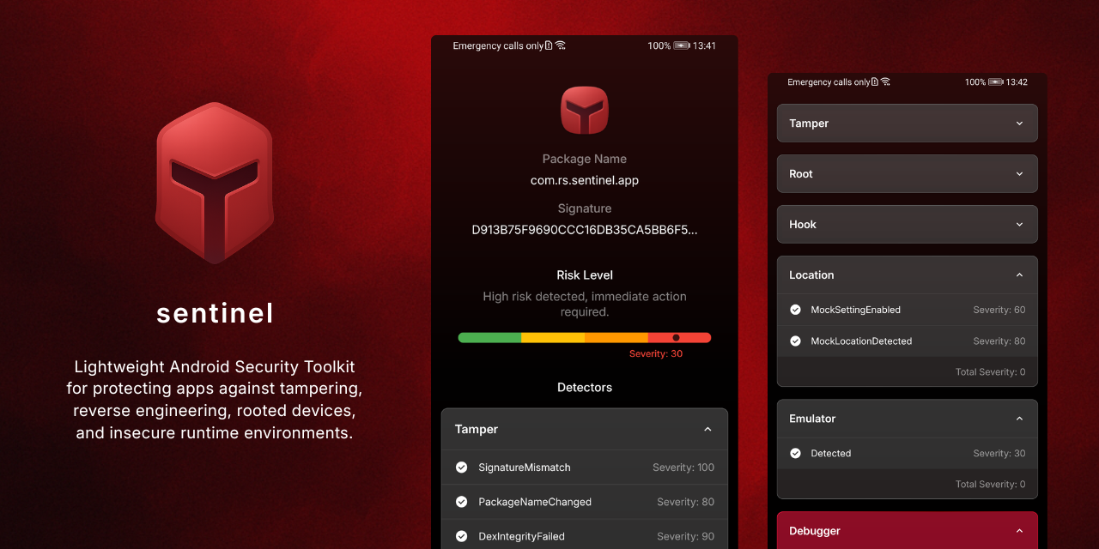The width and height of the screenshot is (1099, 549).
Task: Click the 'sentinel' title text below the logo
Action: [215, 313]
